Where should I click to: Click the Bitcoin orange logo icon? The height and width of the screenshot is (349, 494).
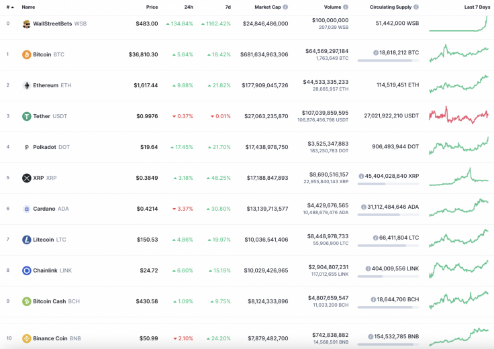tap(26, 55)
